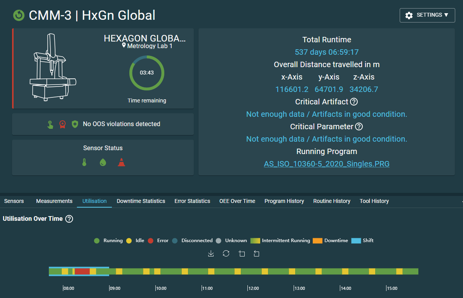The width and height of the screenshot is (463, 298).
Task: Download the utilisation chart
Action: (x=211, y=253)
